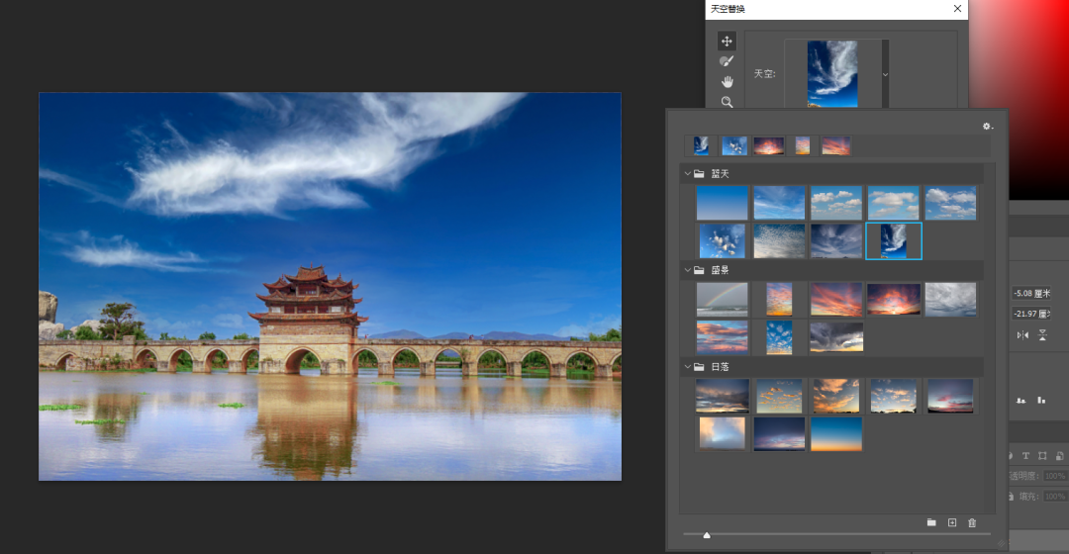Click the flip vertical icon
This screenshot has height=554, width=1069.
tap(1042, 335)
